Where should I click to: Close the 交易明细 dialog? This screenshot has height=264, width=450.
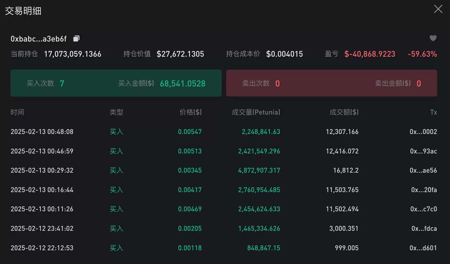438,9
